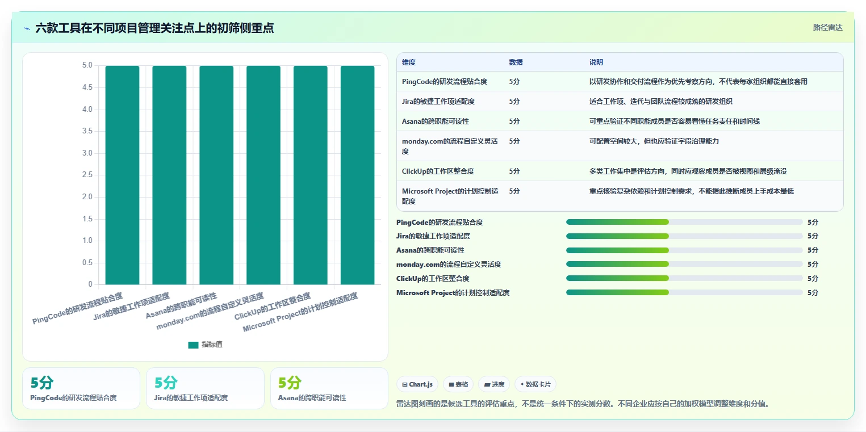Click the 指标值 legend label
Image resolution: width=866 pixels, height=432 pixels.
[x=212, y=345]
